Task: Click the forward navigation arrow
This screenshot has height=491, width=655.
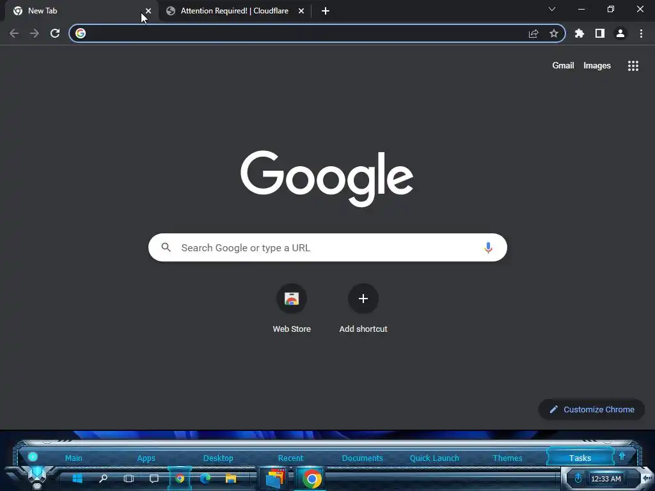Action: click(x=35, y=33)
